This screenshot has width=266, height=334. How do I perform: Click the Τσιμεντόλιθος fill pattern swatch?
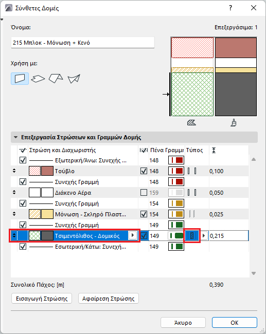tap(34, 236)
